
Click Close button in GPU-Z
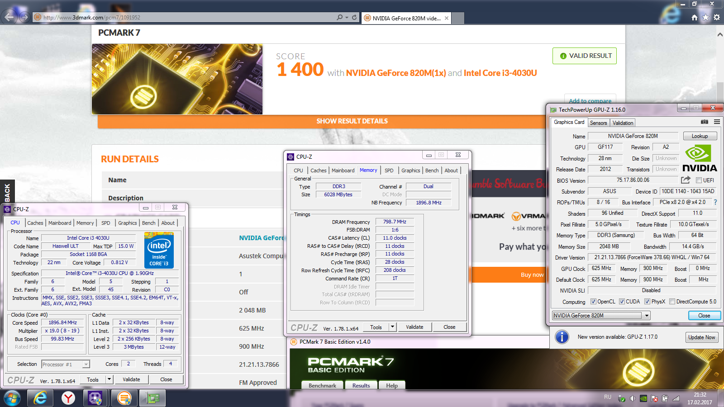click(x=704, y=316)
